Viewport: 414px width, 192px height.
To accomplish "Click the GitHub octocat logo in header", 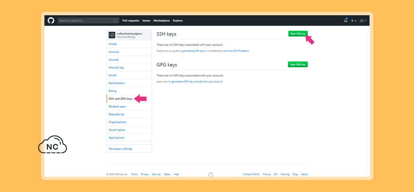I will coord(51,21).
